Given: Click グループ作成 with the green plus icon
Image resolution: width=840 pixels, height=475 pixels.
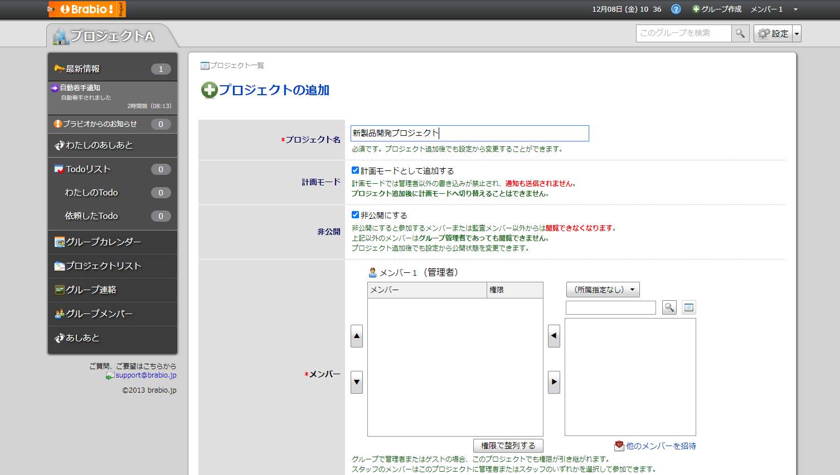Looking at the screenshot, I should (x=716, y=9).
